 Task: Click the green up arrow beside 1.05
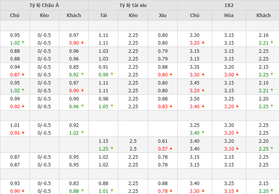111,106
